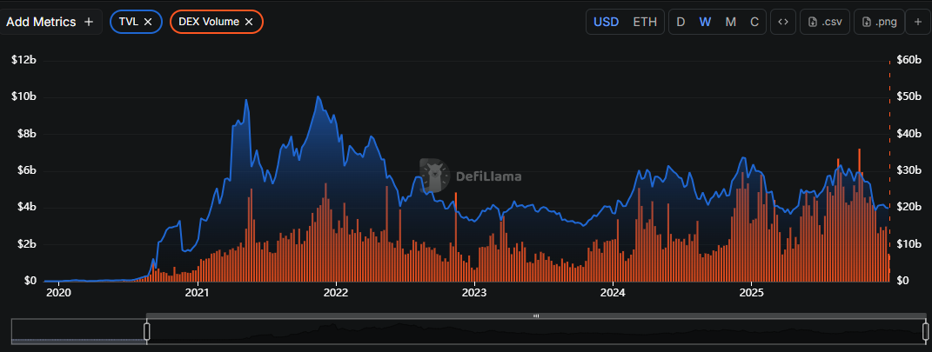This screenshot has width=932, height=352.
Task: Click the DEX Volume metric label
Action: click(209, 22)
